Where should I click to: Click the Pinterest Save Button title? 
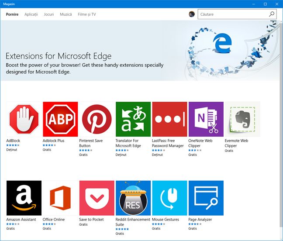(91, 143)
